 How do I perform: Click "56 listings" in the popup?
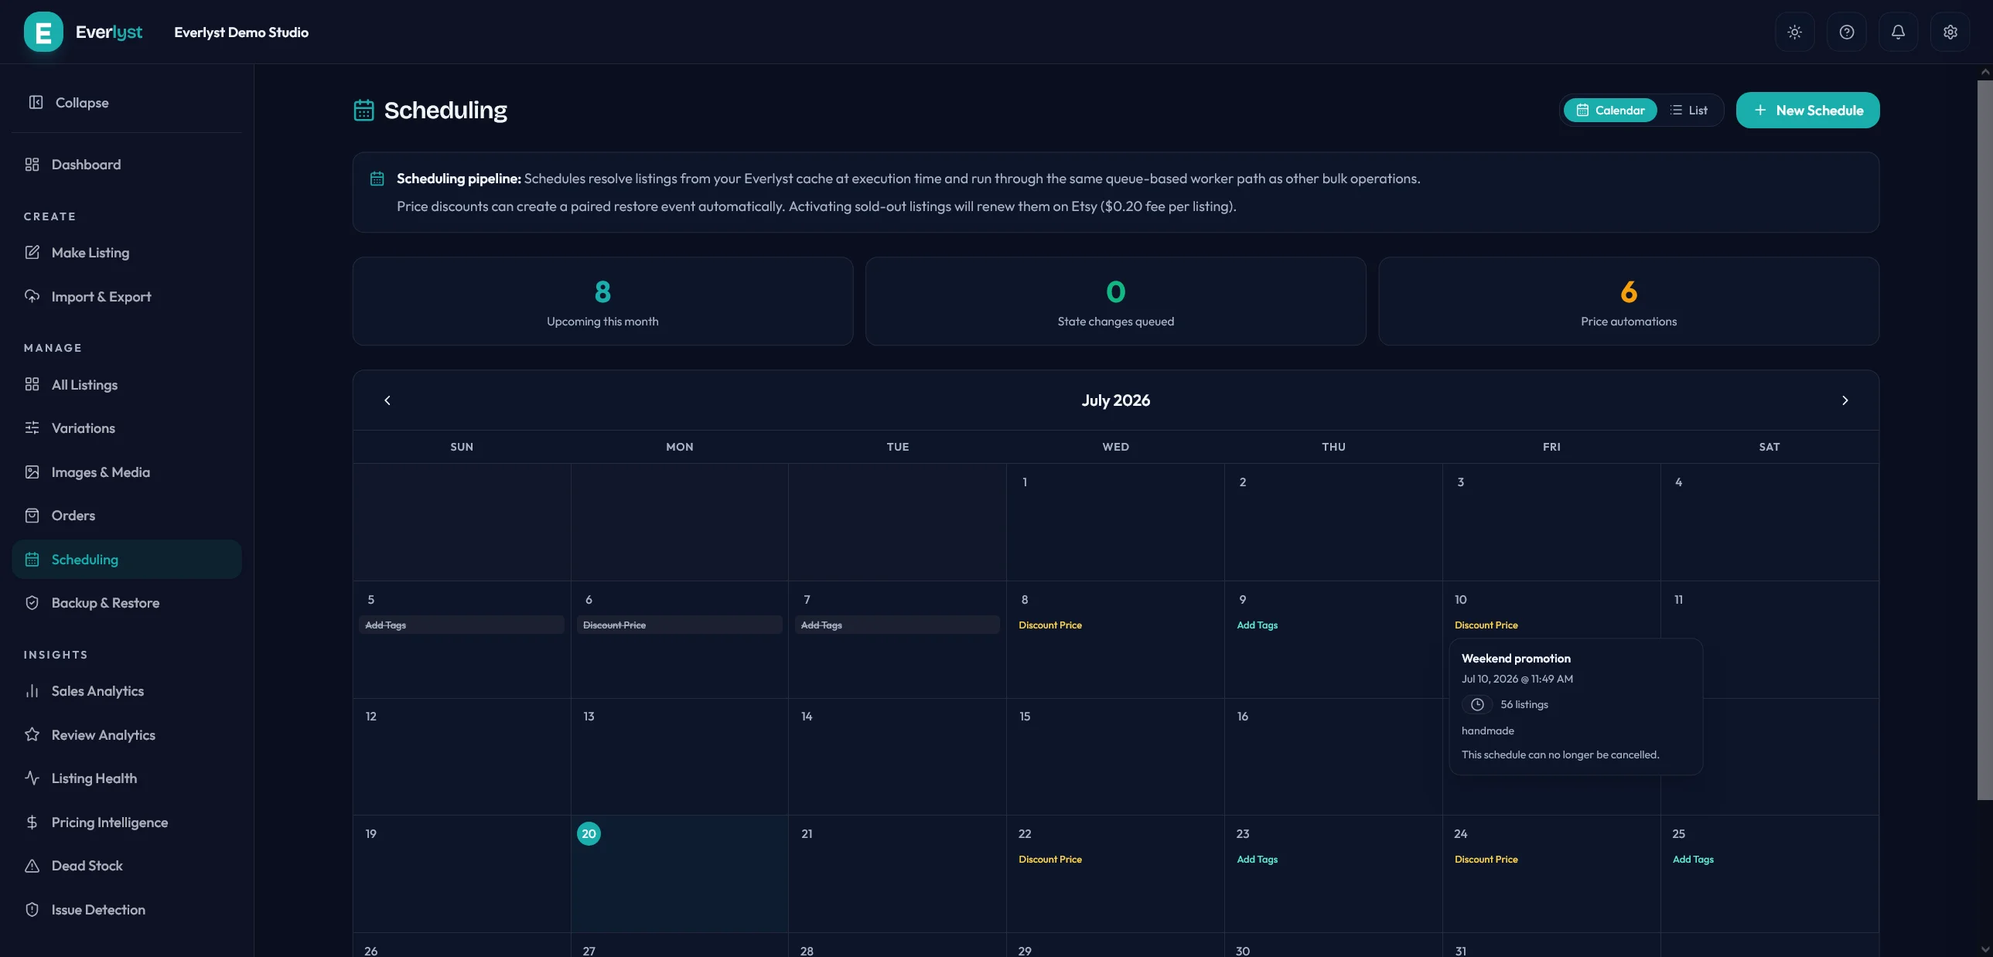(x=1524, y=704)
